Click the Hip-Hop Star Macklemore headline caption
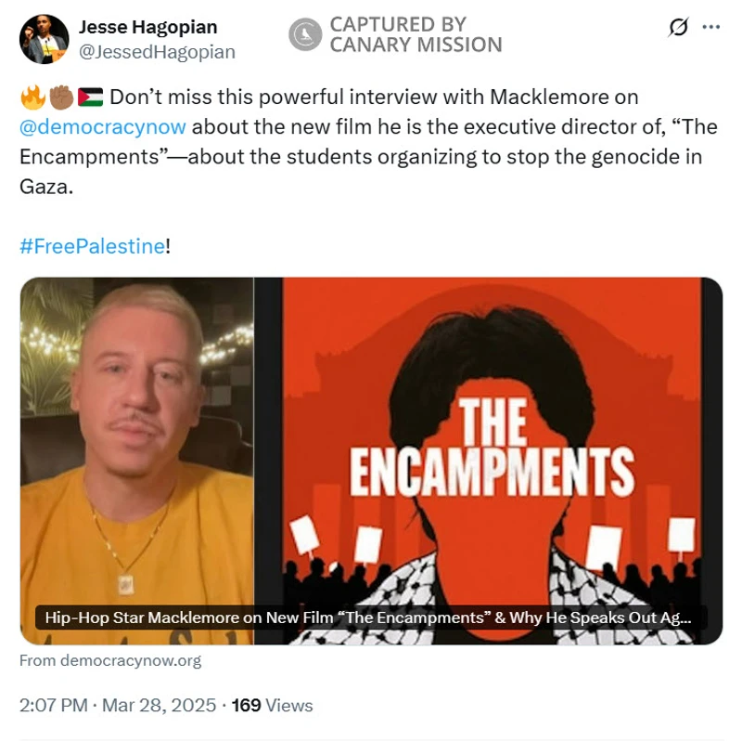 click(368, 617)
